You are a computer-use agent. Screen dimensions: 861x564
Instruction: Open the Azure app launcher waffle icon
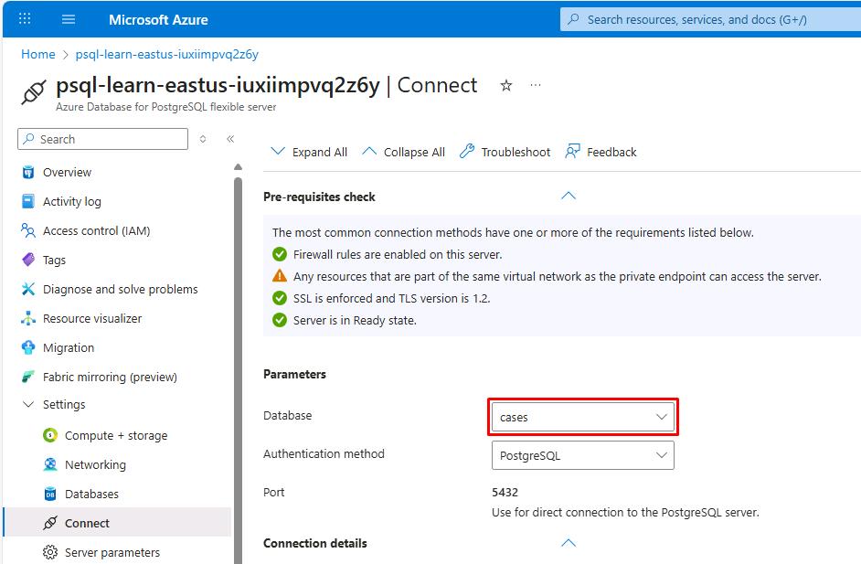pyautogui.click(x=25, y=19)
